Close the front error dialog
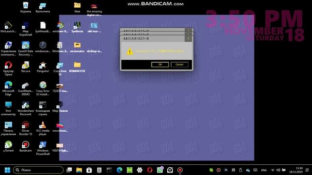 click(189, 38)
